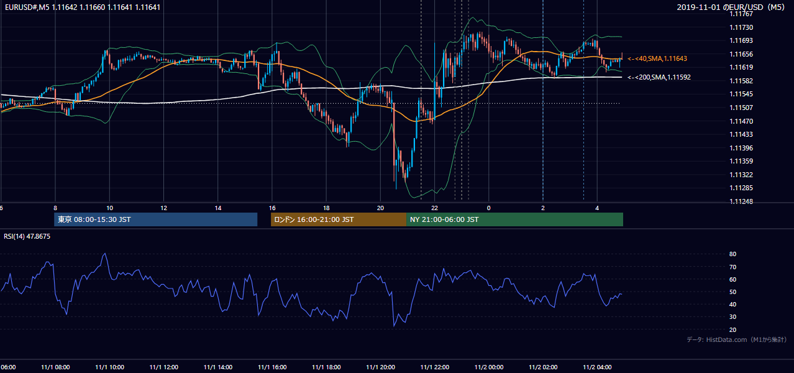
Task: Click the RSI(14) 47.8675 indicator label
Action: click(x=27, y=237)
